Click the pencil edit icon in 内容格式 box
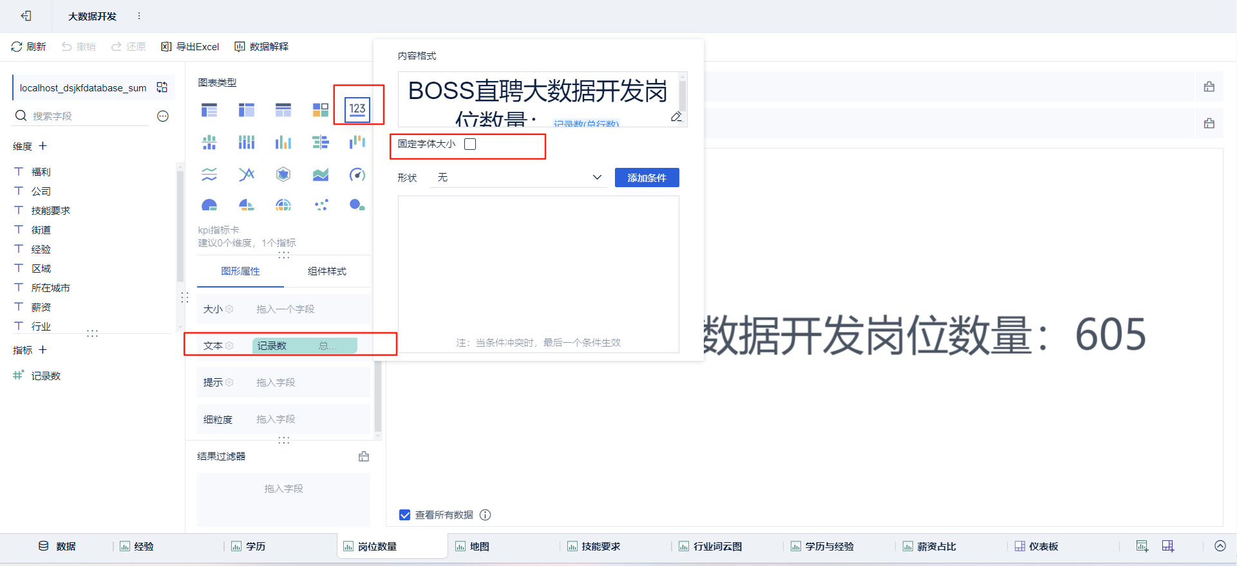 [676, 116]
